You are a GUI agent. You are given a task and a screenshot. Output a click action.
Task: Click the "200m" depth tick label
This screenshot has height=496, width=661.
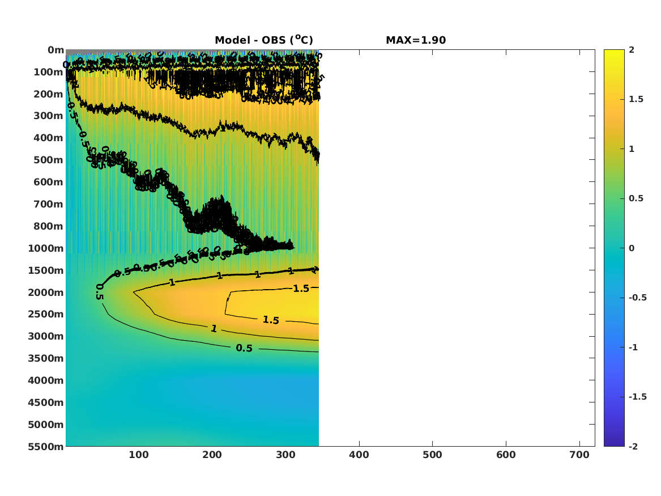[x=49, y=94]
